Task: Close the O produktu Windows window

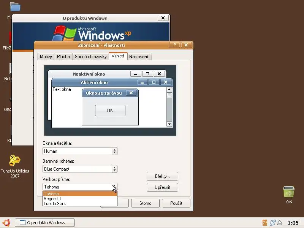Action: click(x=163, y=18)
